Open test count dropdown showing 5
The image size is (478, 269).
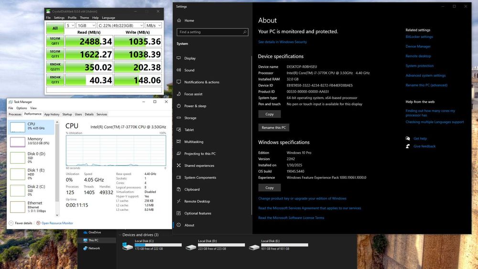(70, 25)
